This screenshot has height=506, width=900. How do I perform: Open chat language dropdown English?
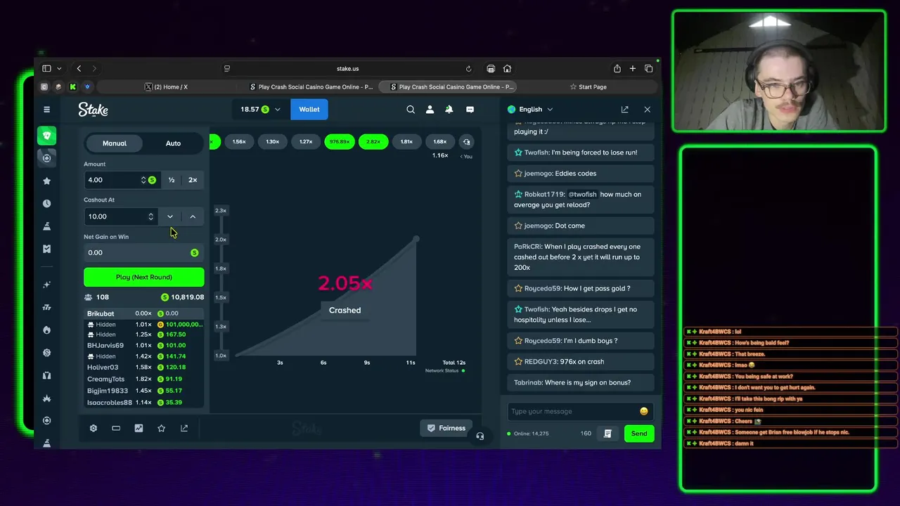[530, 109]
